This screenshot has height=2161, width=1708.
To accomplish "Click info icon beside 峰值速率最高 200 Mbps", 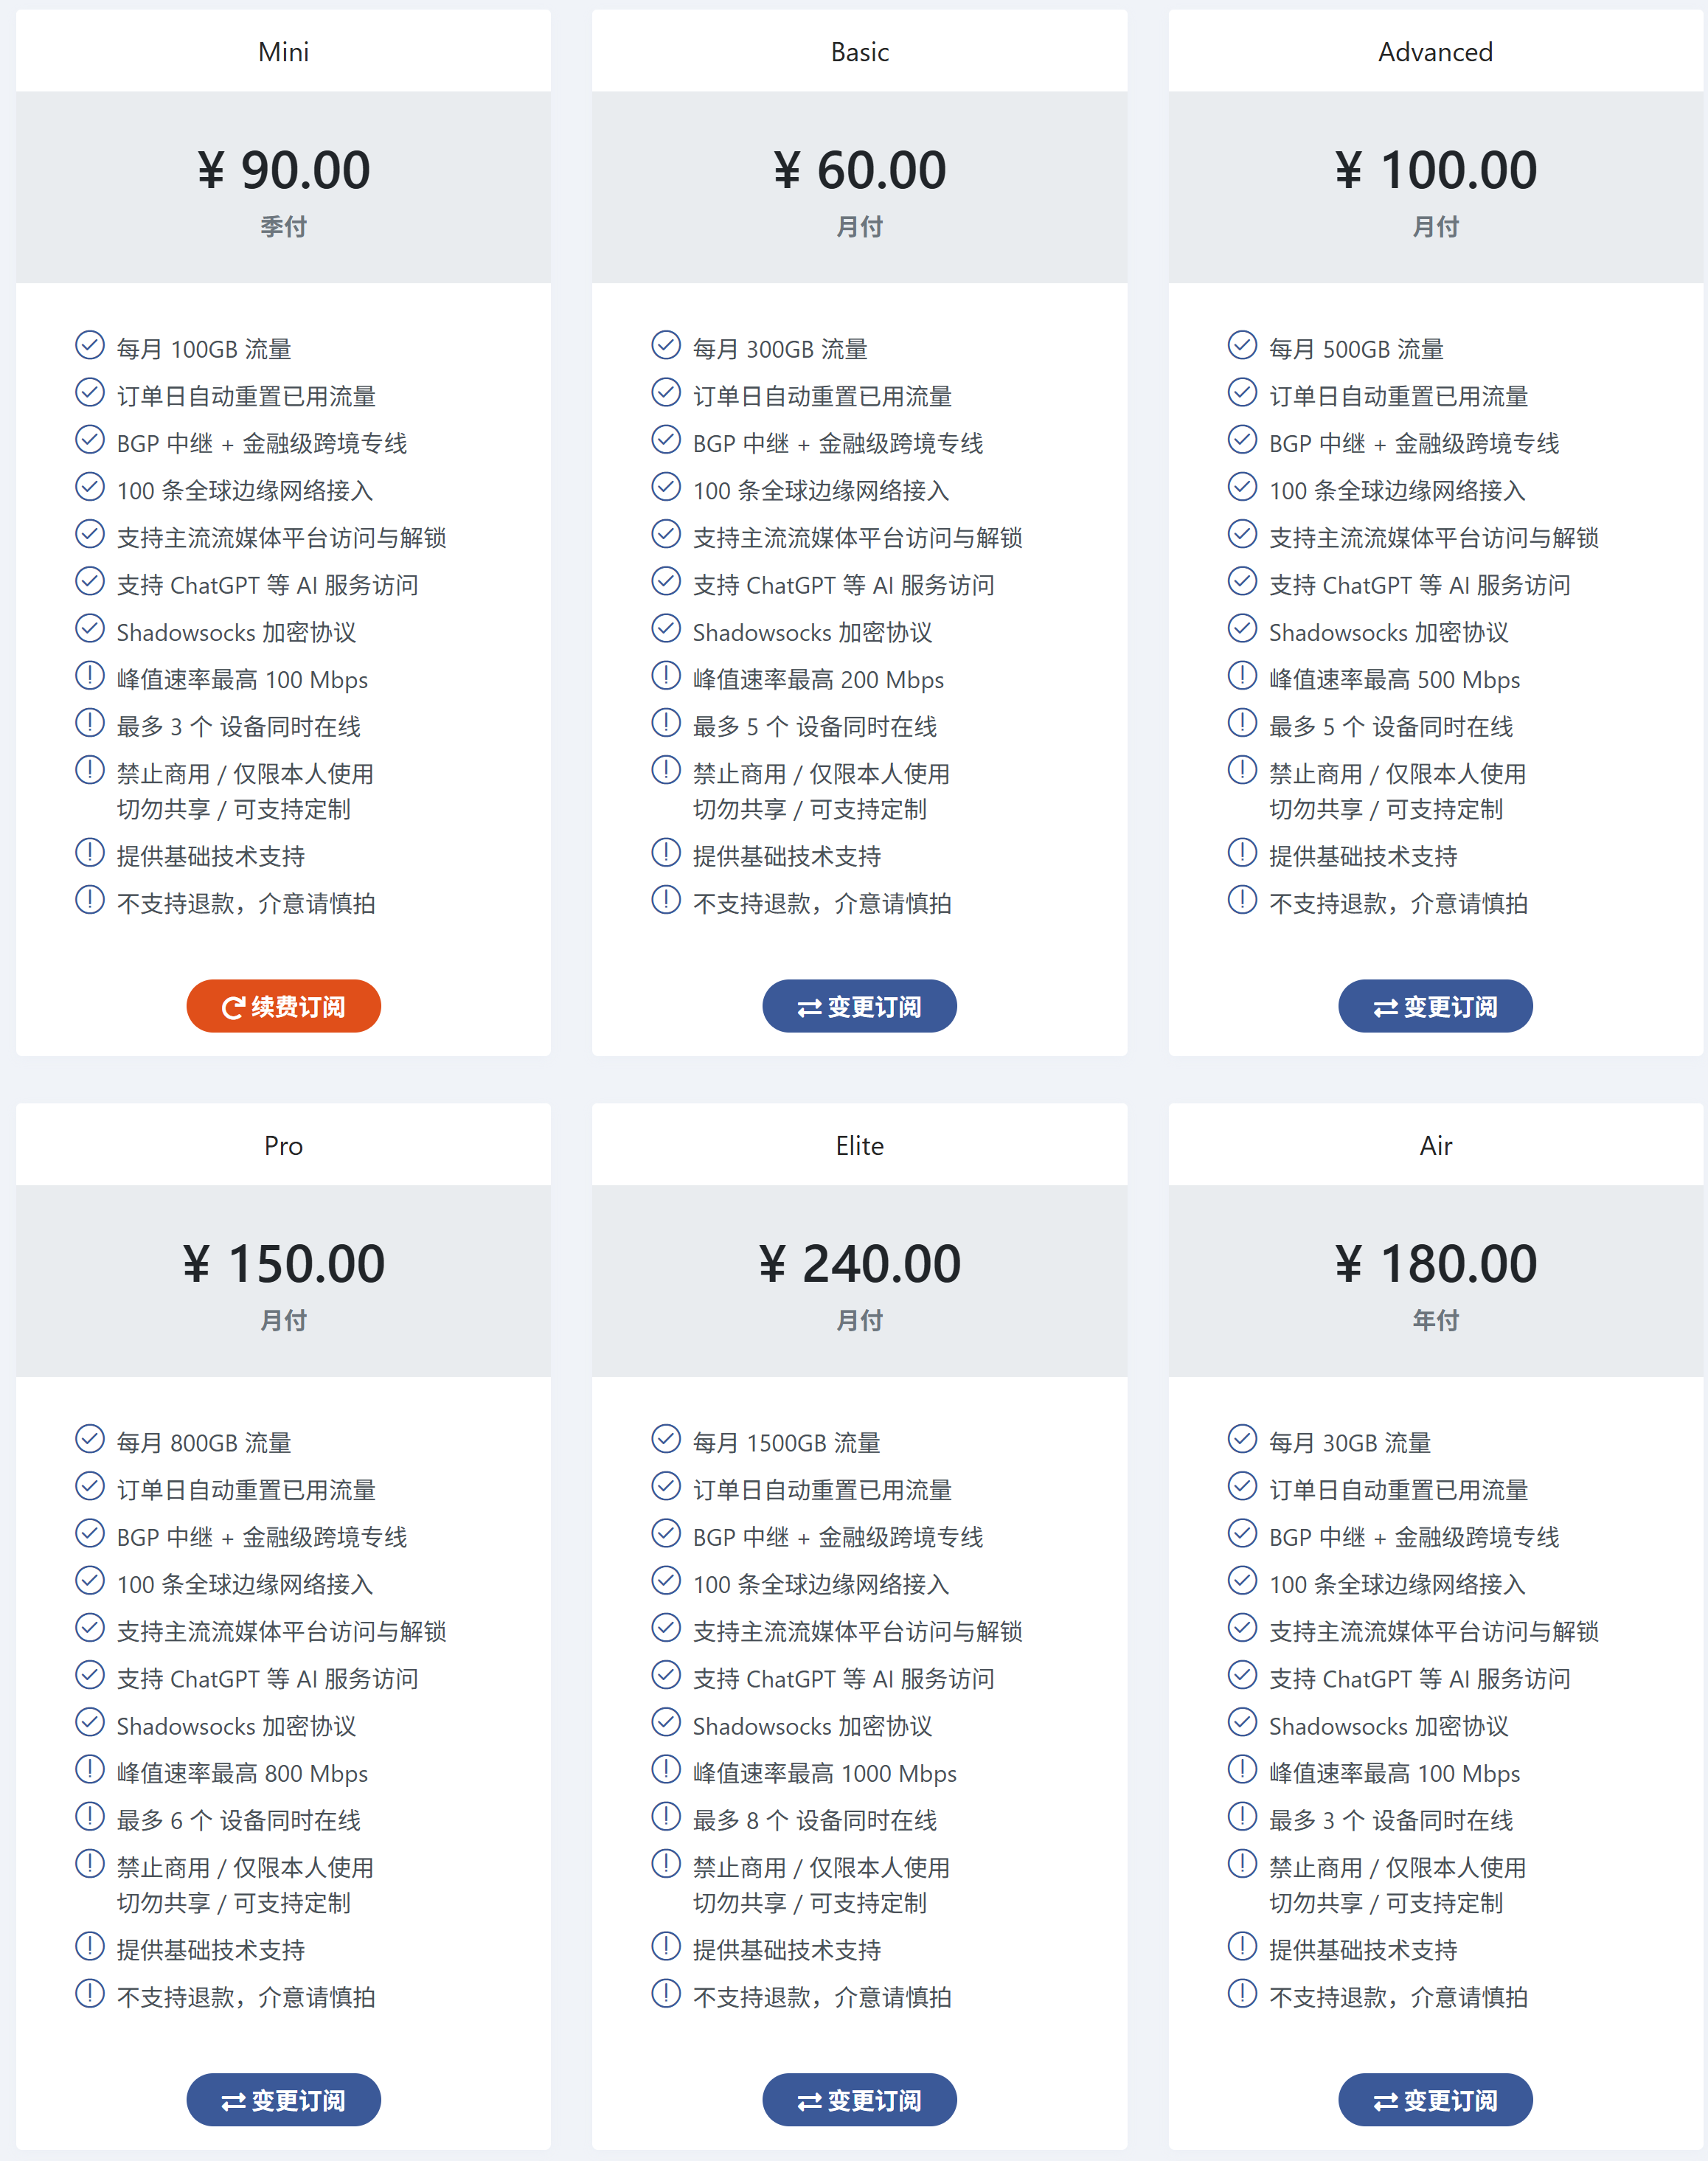I will pyautogui.click(x=666, y=675).
